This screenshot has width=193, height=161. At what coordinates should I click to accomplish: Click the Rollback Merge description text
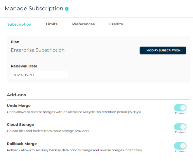(x=74, y=150)
